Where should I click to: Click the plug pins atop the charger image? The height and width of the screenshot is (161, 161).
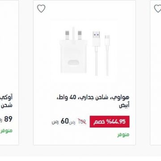(x=73, y=34)
